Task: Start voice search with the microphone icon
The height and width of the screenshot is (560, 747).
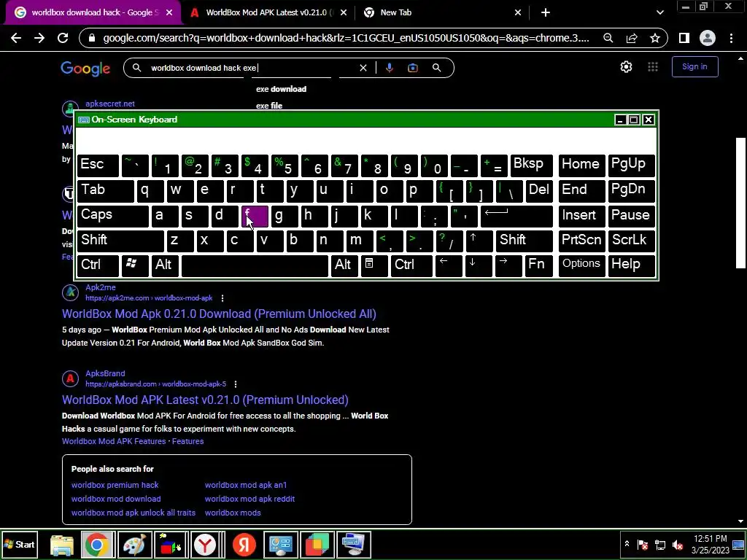Action: [390, 68]
